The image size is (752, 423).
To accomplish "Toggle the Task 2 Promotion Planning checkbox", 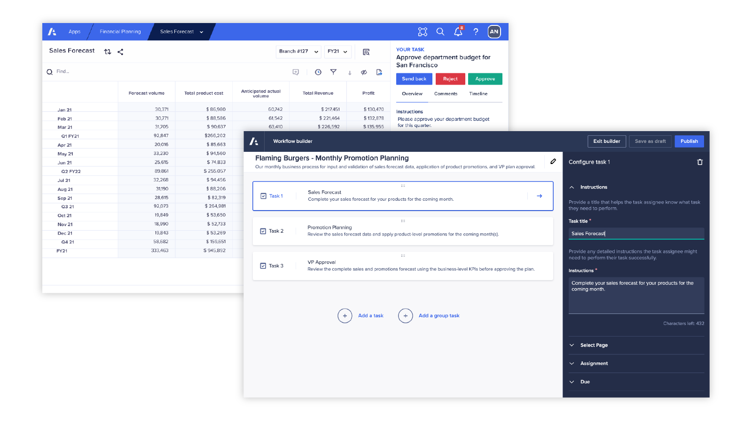I will click(x=264, y=231).
